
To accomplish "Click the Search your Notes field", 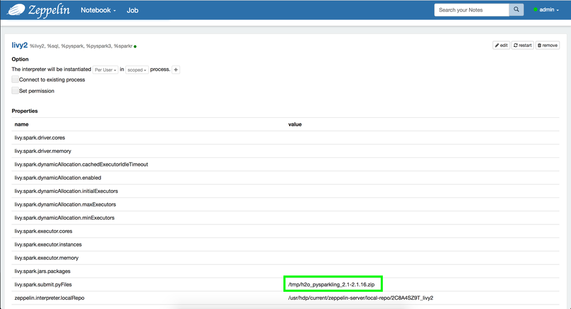I will point(472,10).
